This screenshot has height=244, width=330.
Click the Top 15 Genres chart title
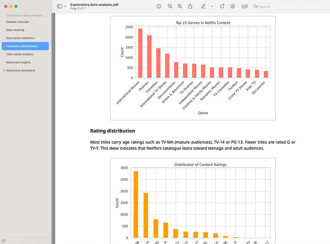[x=203, y=23]
